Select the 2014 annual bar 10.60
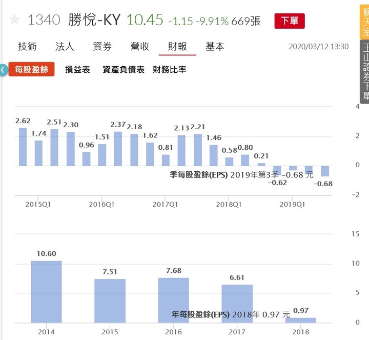Viewport: 369px width, 340px height. 46,291
